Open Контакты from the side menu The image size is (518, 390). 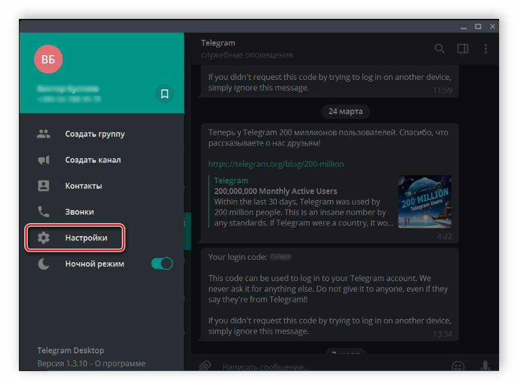(x=83, y=186)
